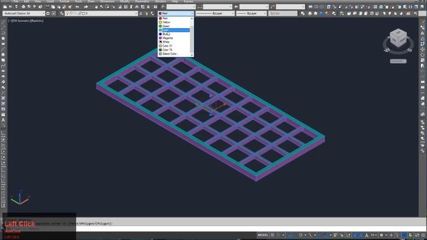Pick the Yellow swatch in color list

pos(160,22)
